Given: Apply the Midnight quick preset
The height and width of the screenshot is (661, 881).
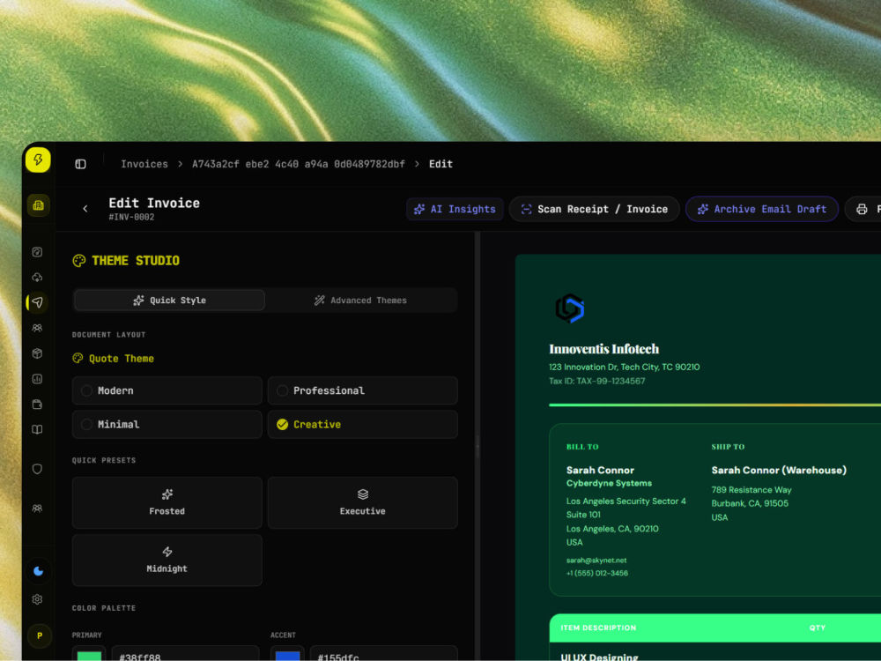Looking at the screenshot, I should 167,561.
